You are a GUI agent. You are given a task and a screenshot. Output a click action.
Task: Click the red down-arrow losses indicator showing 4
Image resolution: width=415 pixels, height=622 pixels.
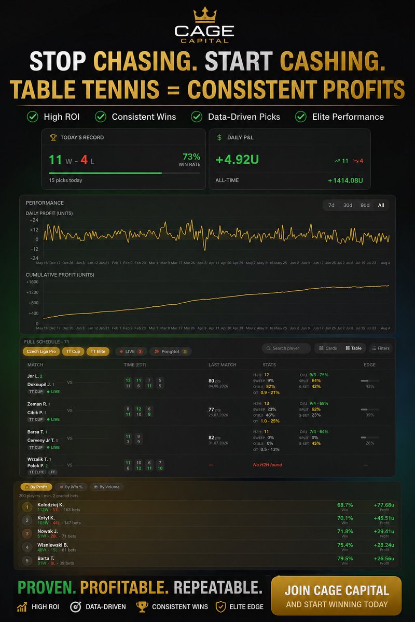pyautogui.click(x=358, y=161)
